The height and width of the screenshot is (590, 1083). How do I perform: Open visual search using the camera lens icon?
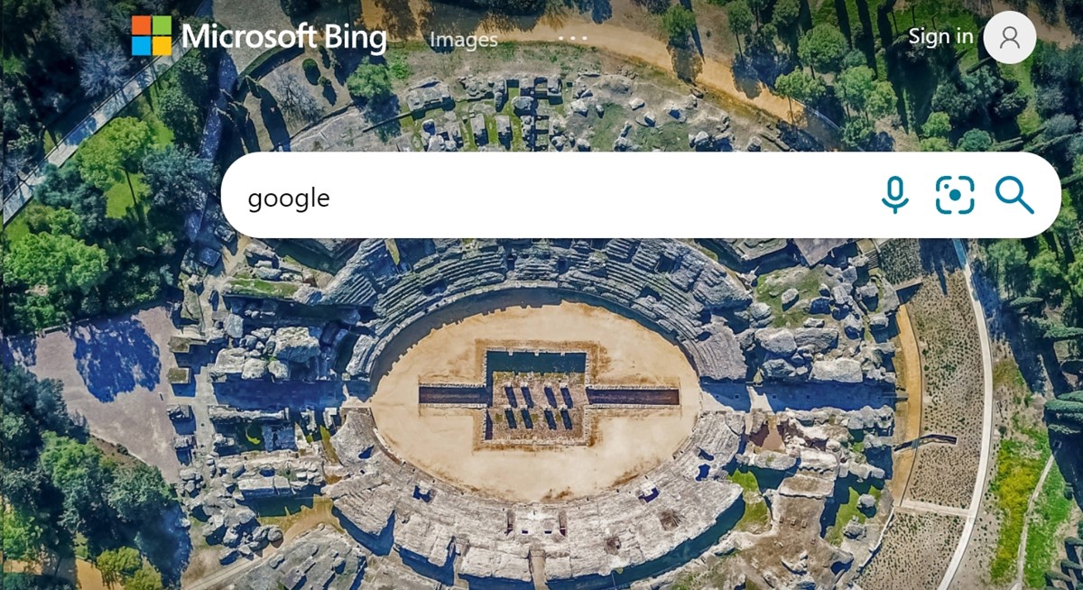coord(955,195)
